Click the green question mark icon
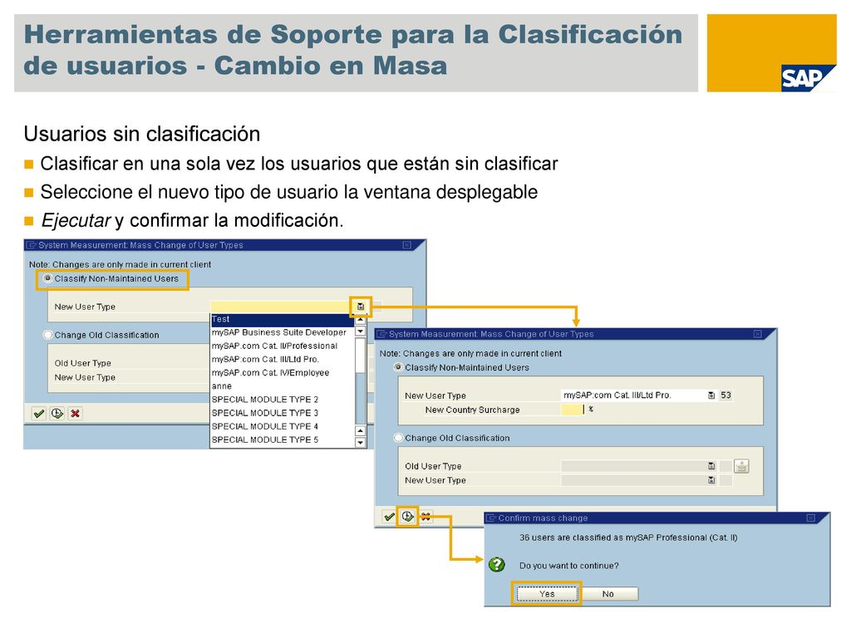Viewport: 851px width, 638px height. click(497, 565)
